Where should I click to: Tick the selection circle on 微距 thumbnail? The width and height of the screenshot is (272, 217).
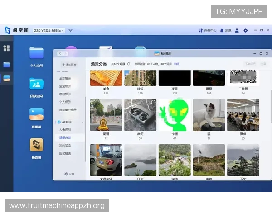coord(153,102)
